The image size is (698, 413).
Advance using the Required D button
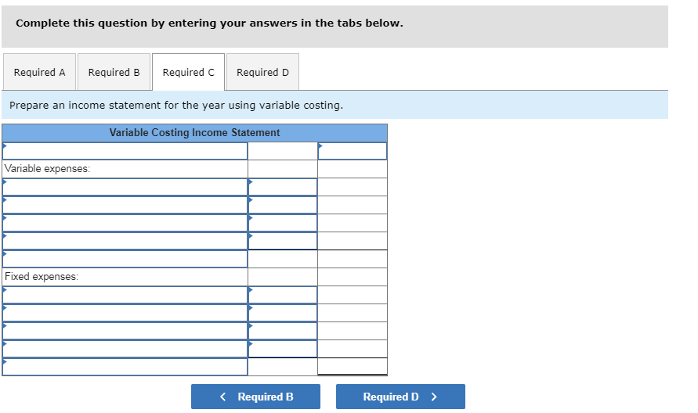coord(400,397)
